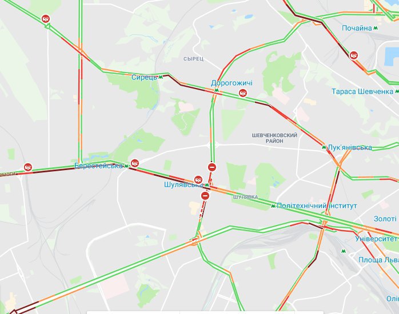Select the Дорогожичі station name
Viewport: 399px width, 314px height.
tap(232, 83)
